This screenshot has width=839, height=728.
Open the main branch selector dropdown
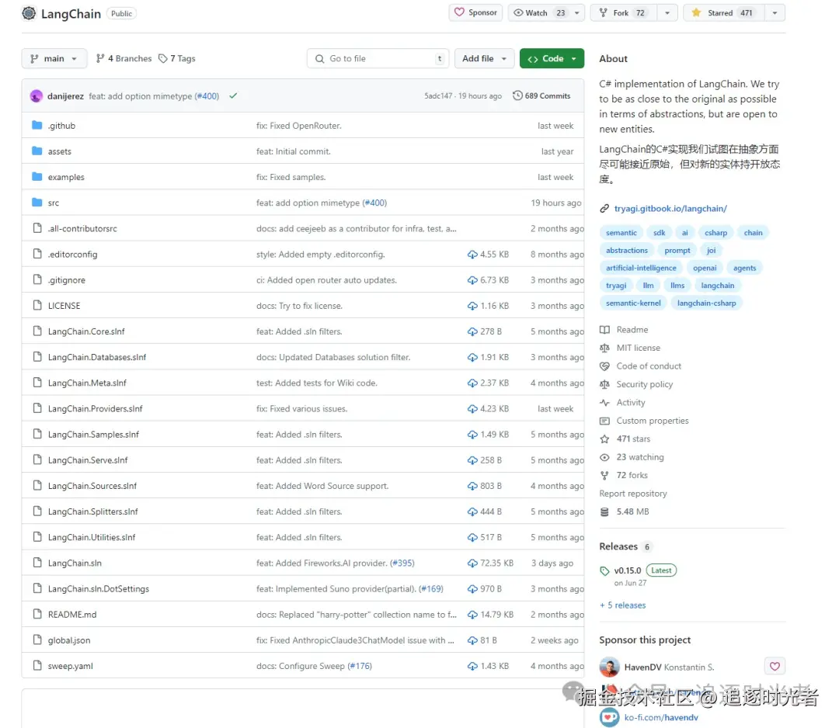tap(54, 58)
